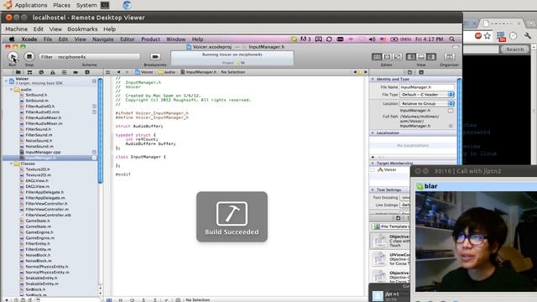This screenshot has width=537, height=302.
Task: Click wrench settings icon in browser
Action: pyautogui.click(x=528, y=35)
